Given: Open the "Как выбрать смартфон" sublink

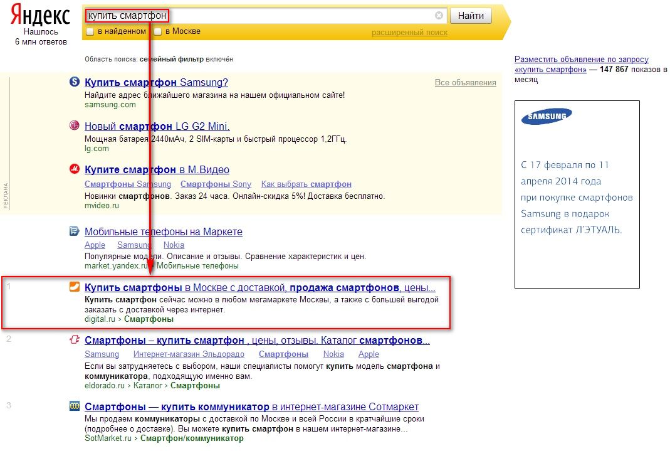Looking at the screenshot, I should pos(306,184).
